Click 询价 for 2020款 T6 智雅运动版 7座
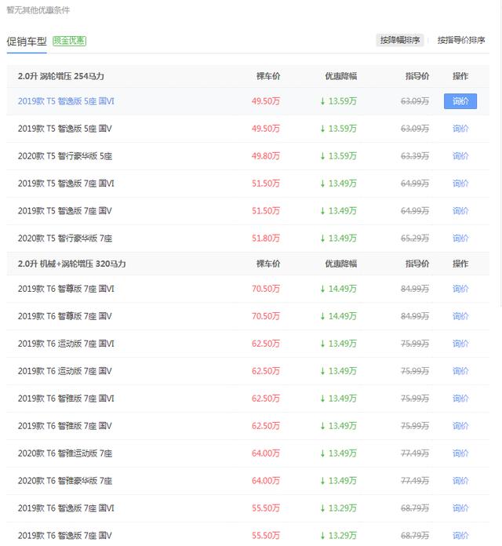The image size is (502, 546). coord(460,453)
